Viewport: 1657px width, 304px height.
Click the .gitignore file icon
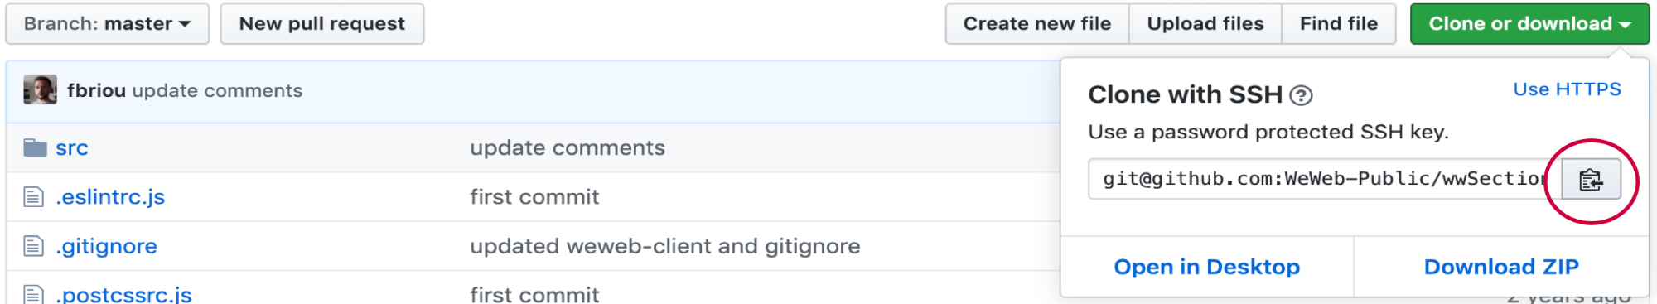coord(33,246)
